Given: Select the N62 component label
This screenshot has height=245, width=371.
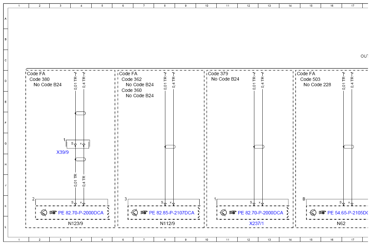Looking at the screenshot, I should 341,223.
